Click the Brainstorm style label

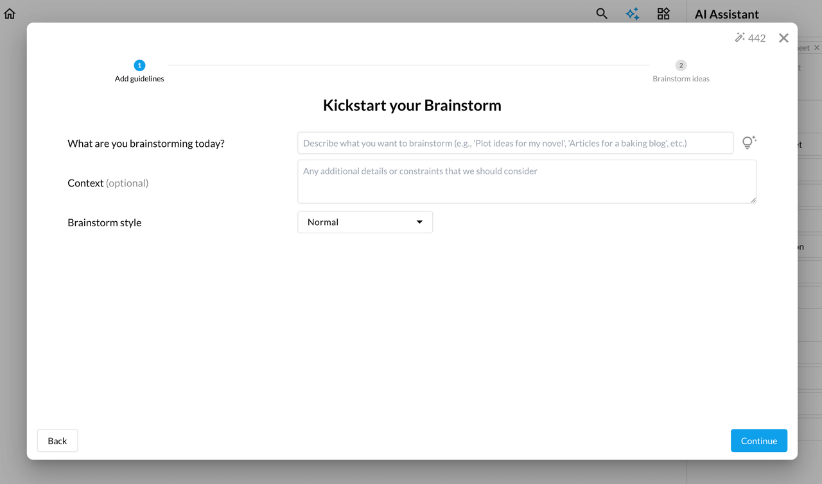point(104,222)
